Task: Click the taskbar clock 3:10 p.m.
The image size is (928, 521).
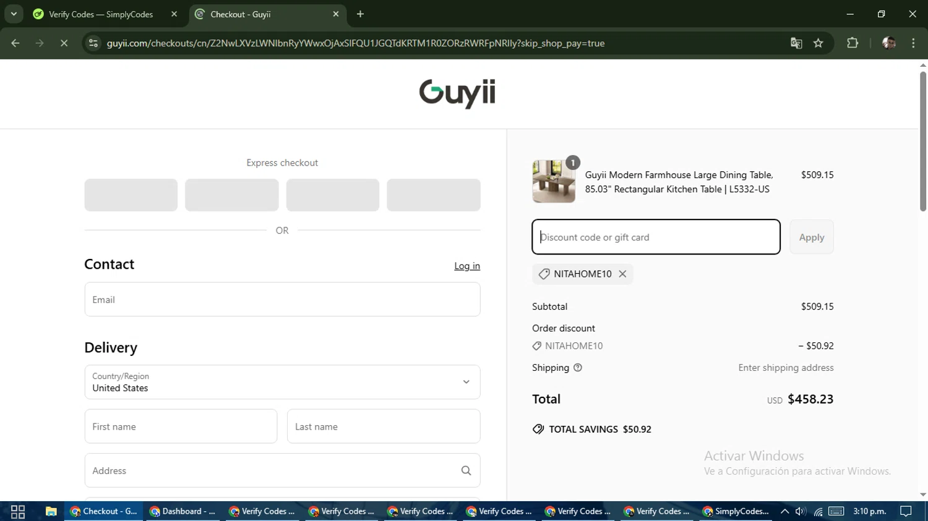Action: (x=870, y=511)
